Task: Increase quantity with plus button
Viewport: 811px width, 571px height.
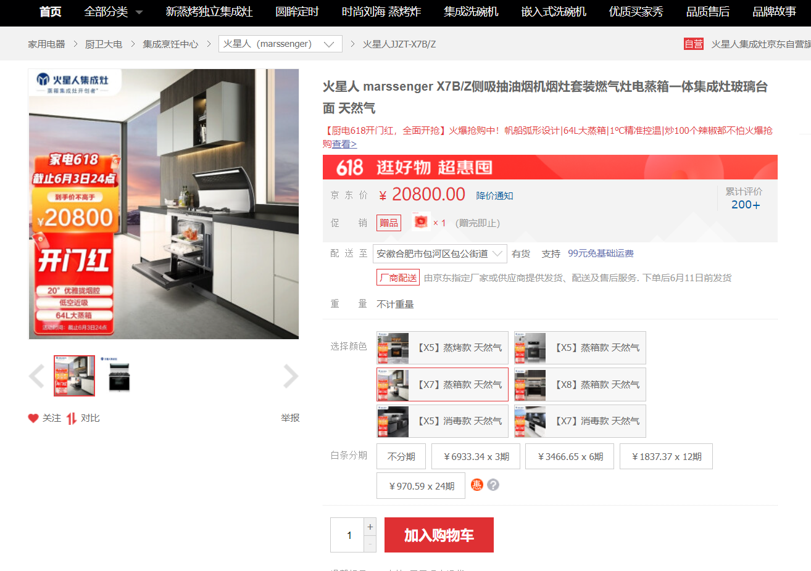Action: click(x=370, y=527)
